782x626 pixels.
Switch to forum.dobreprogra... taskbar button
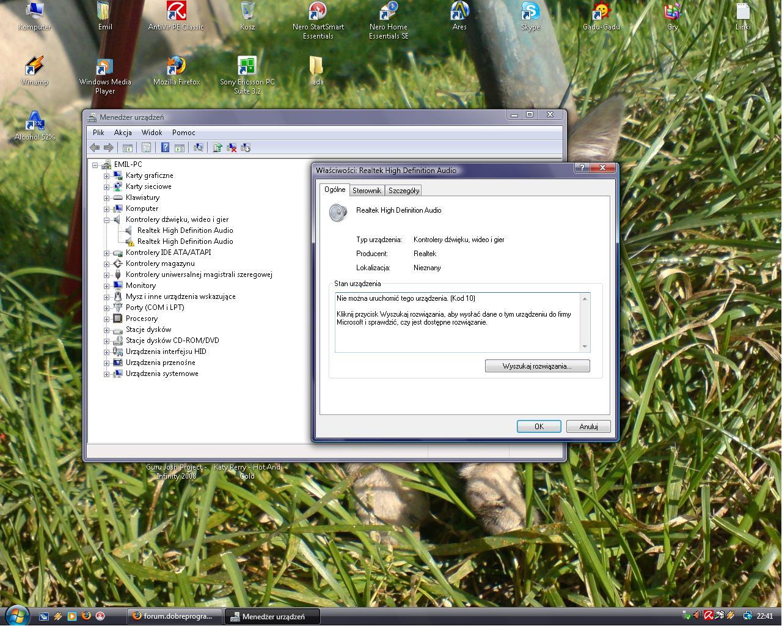175,616
